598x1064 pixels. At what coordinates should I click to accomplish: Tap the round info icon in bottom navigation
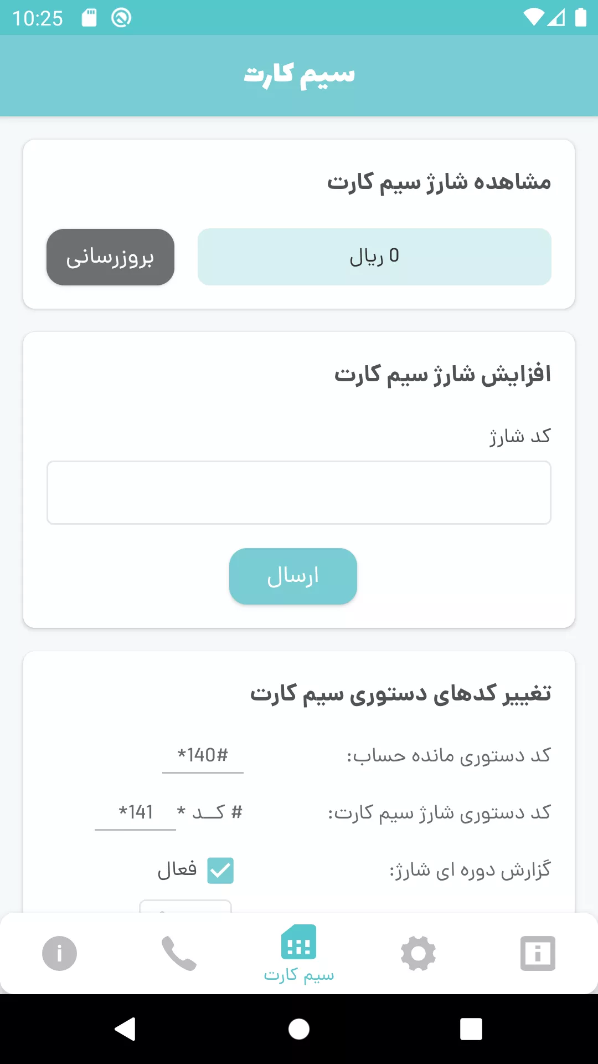pyautogui.click(x=59, y=953)
